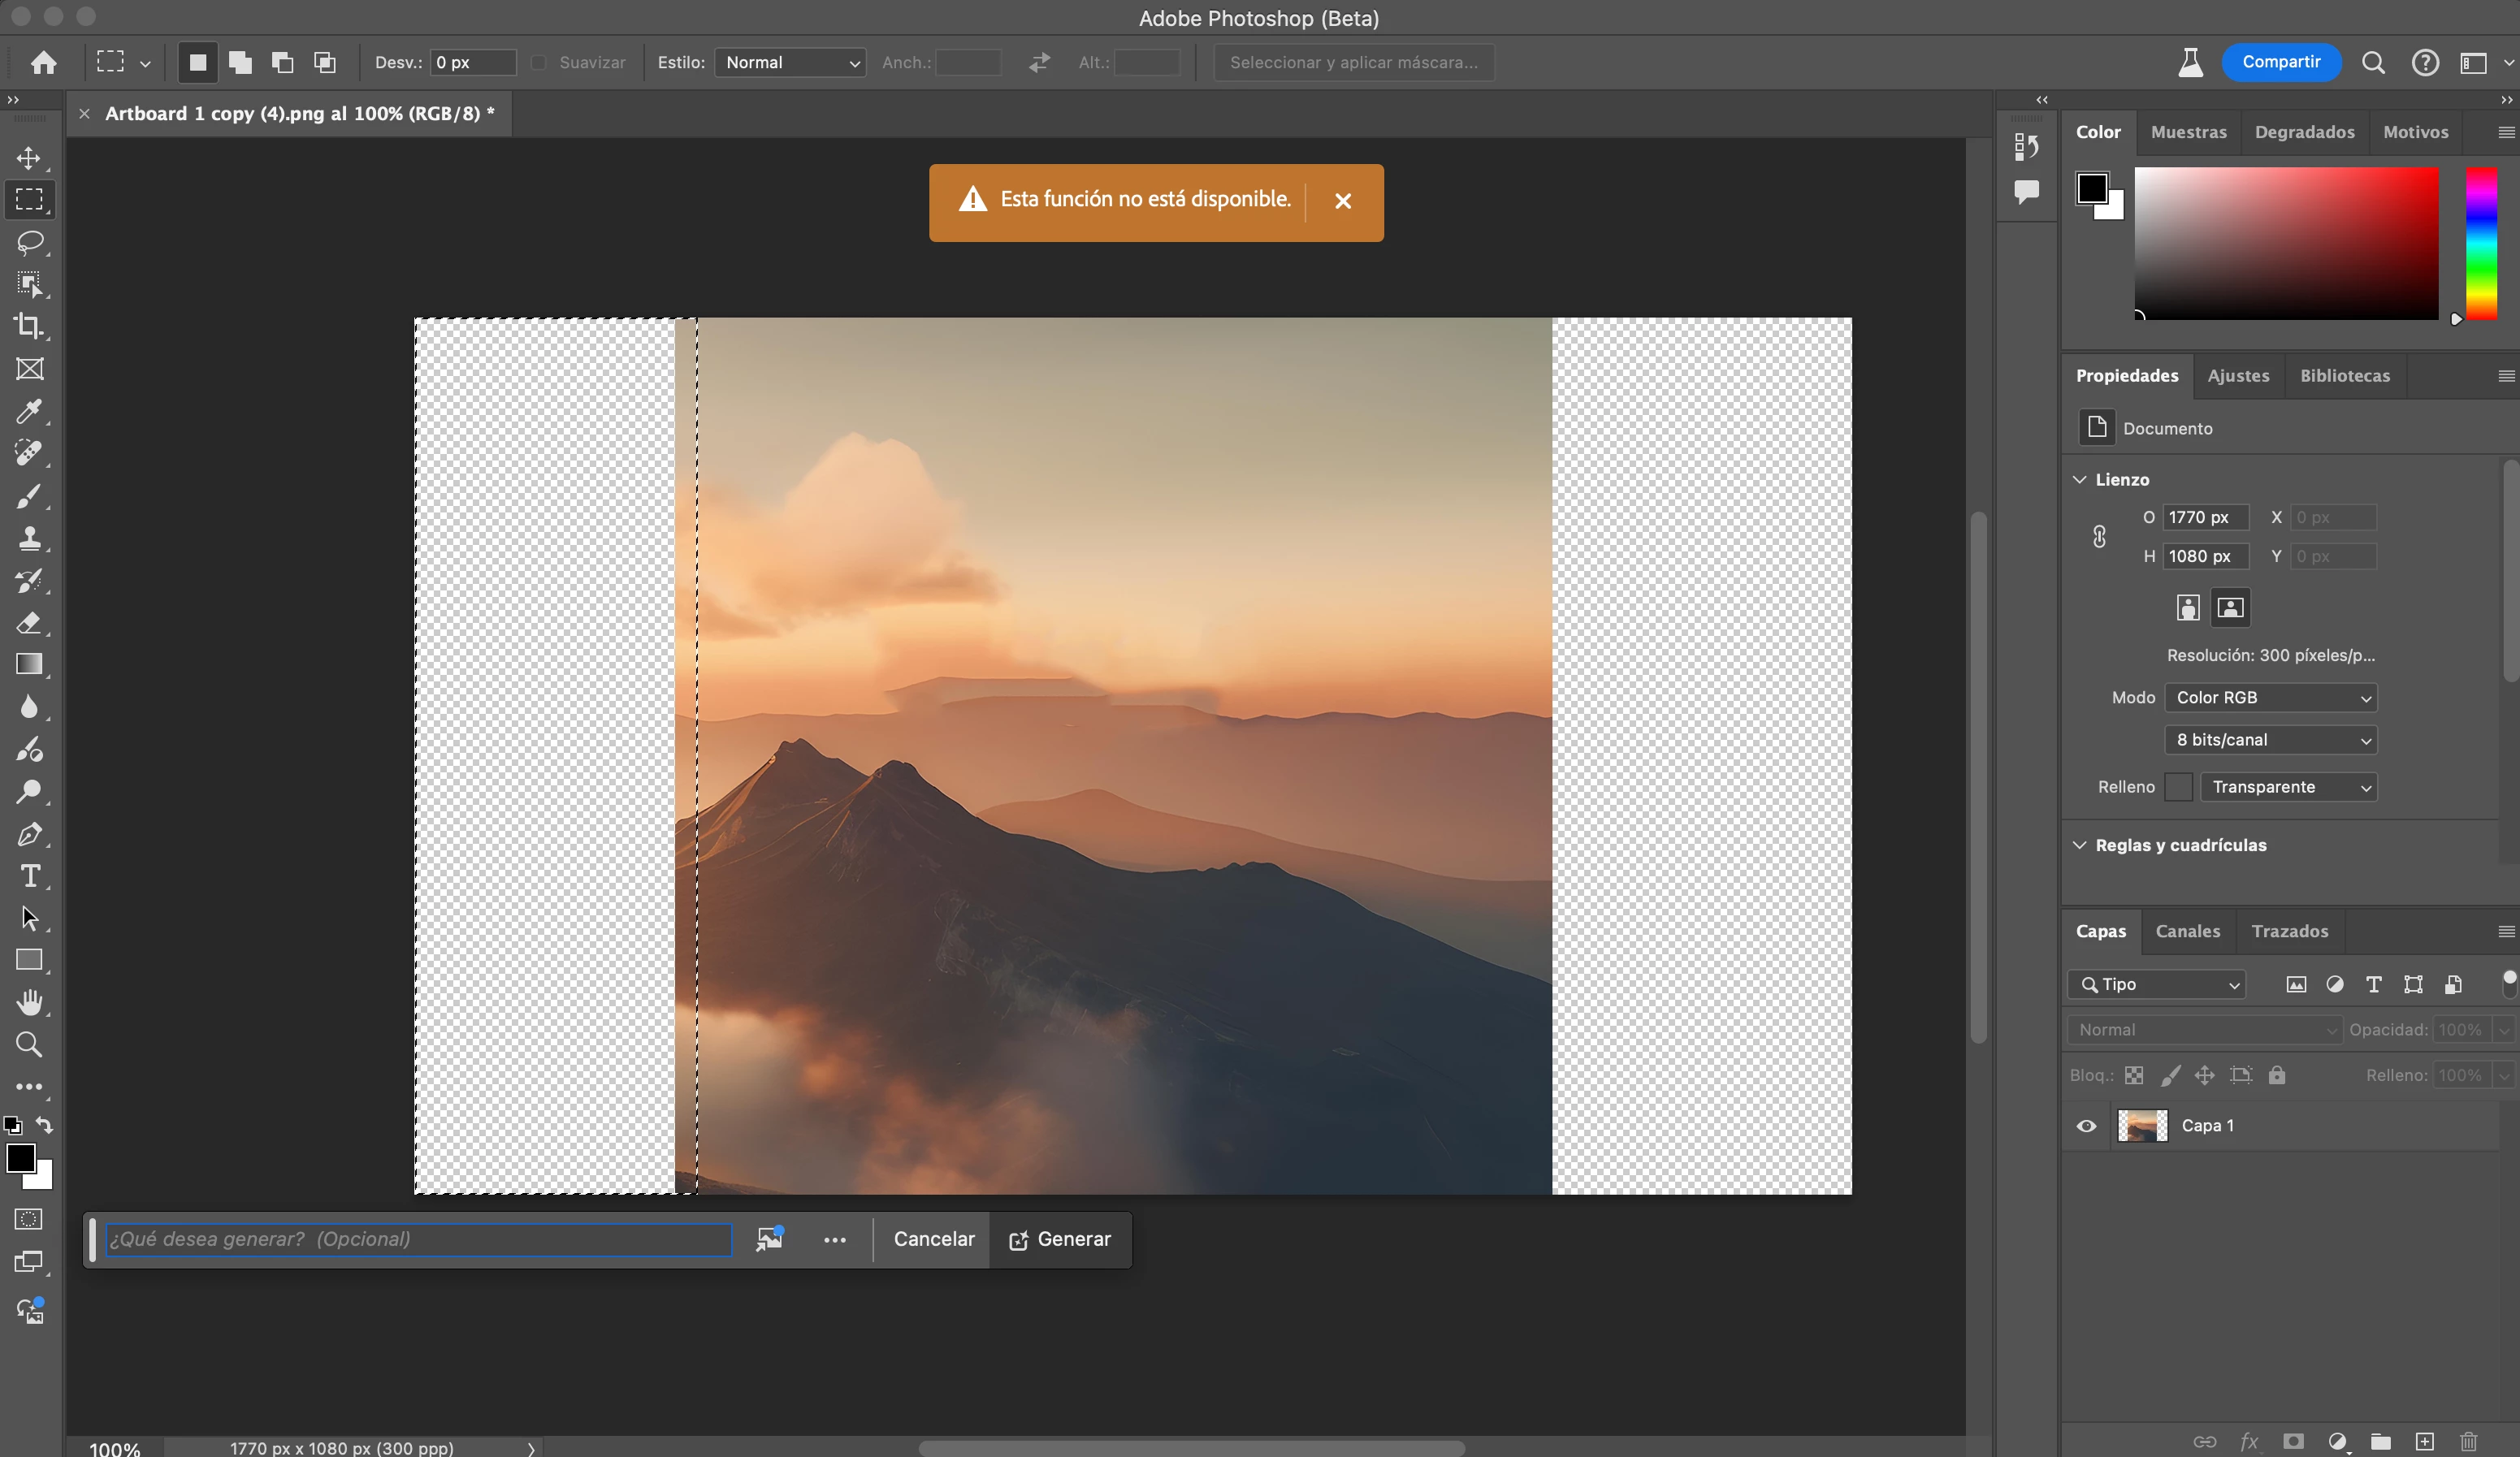Open the Modo Color RGB dropdown
Image resolution: width=2520 pixels, height=1457 pixels.
[2270, 698]
